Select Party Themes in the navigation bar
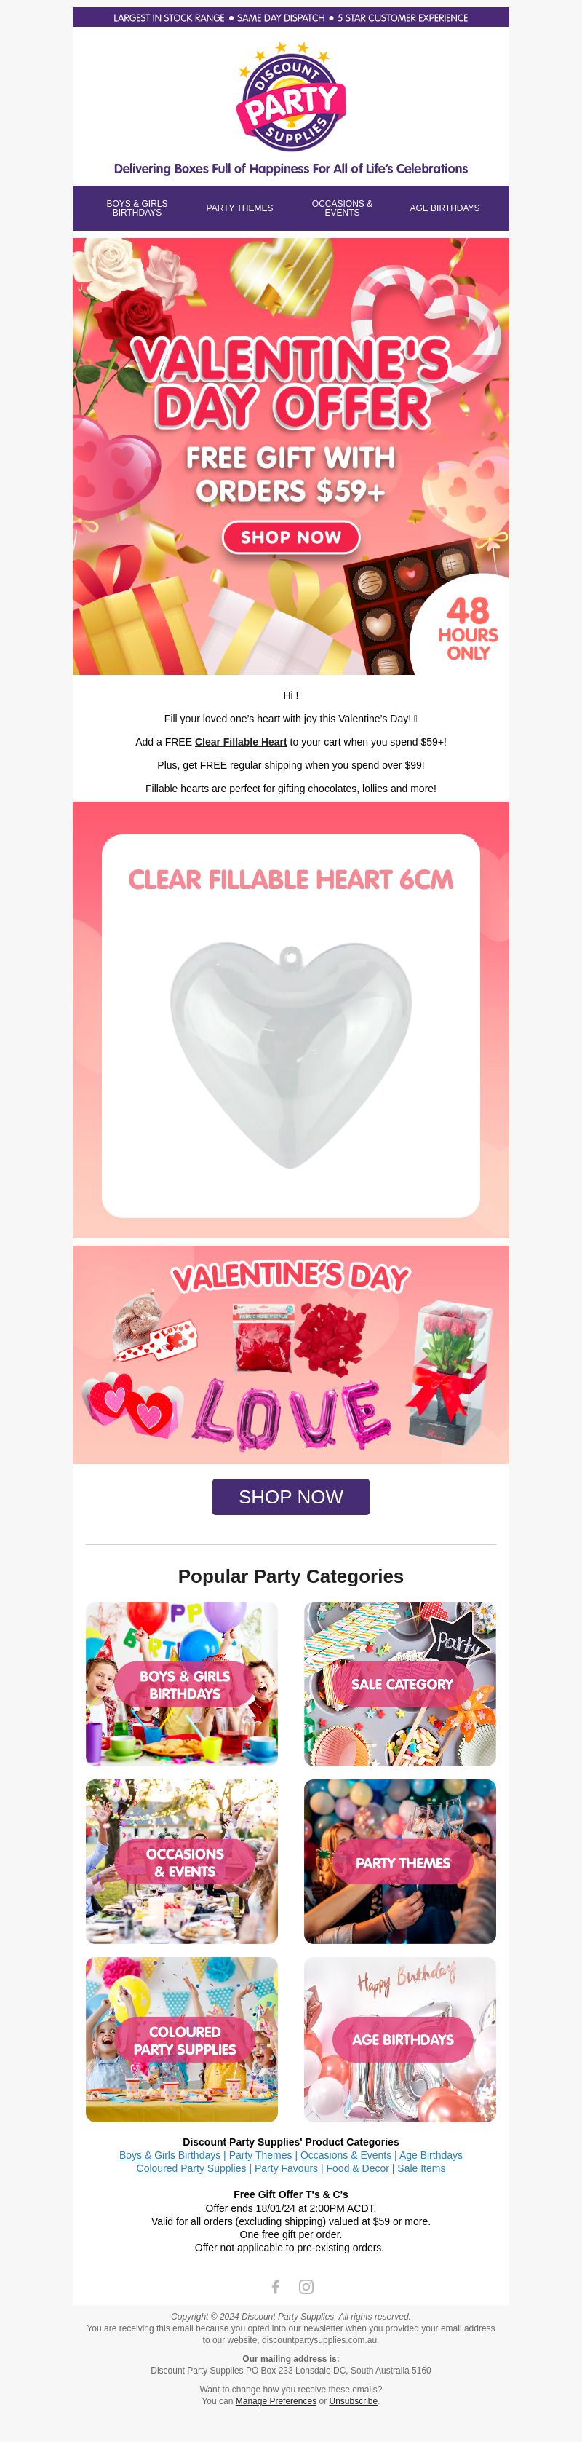This screenshot has width=582, height=2442. click(240, 208)
